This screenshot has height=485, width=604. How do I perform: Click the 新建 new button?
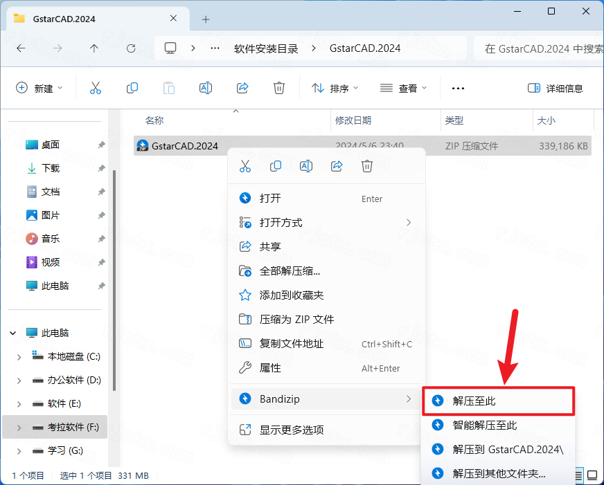click(x=39, y=88)
